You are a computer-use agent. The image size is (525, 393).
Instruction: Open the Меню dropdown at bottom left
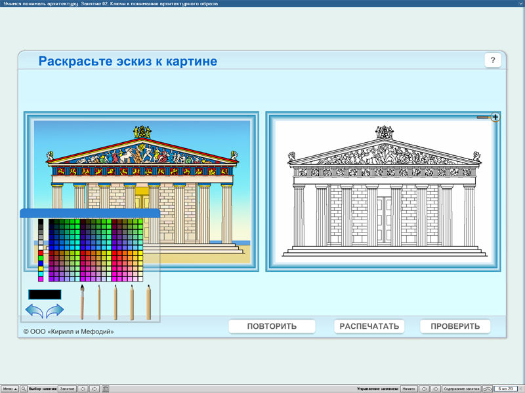click(10, 388)
